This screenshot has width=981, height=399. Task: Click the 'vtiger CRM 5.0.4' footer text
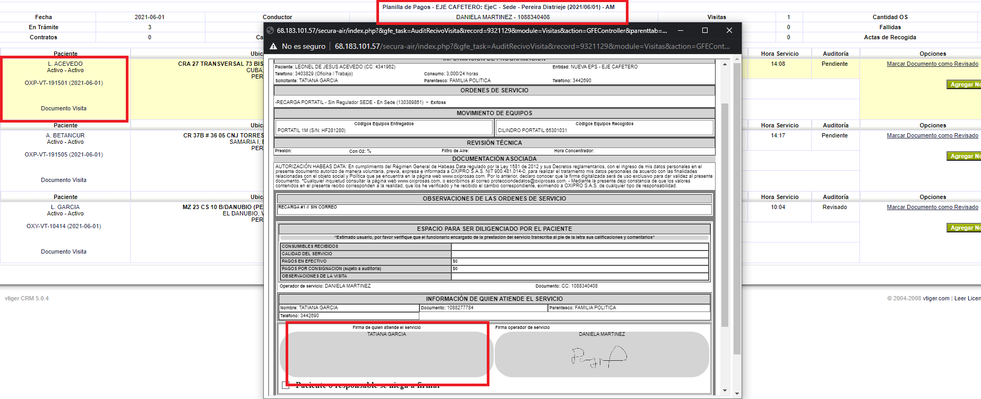(x=27, y=298)
